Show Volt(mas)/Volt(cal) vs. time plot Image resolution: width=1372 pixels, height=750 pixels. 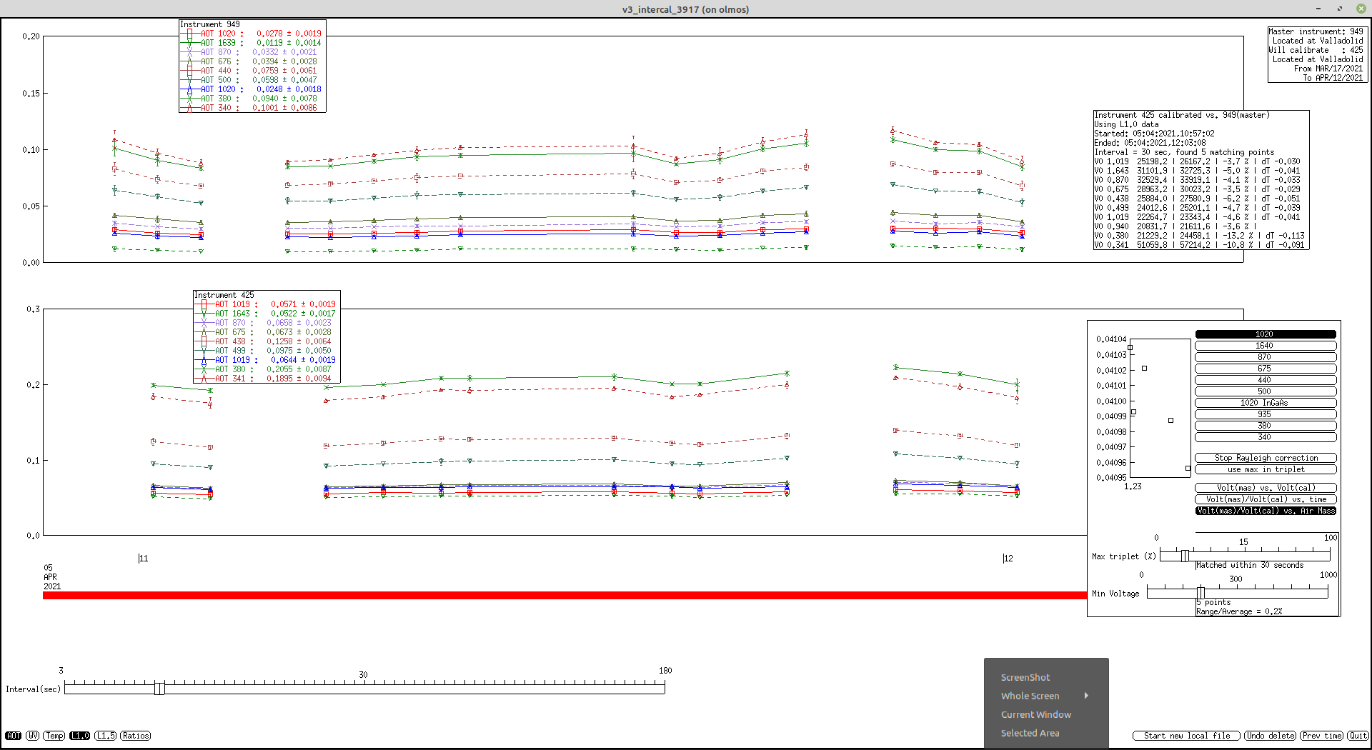[1266, 499]
